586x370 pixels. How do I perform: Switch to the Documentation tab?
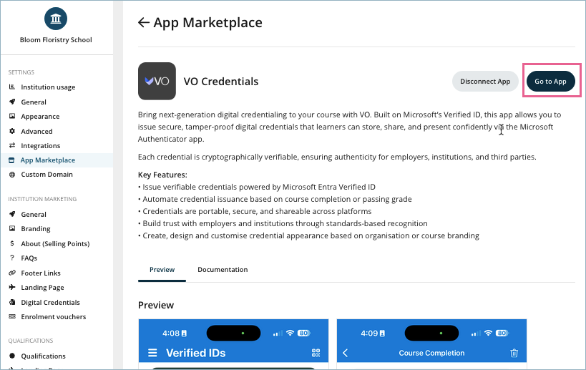click(x=223, y=270)
